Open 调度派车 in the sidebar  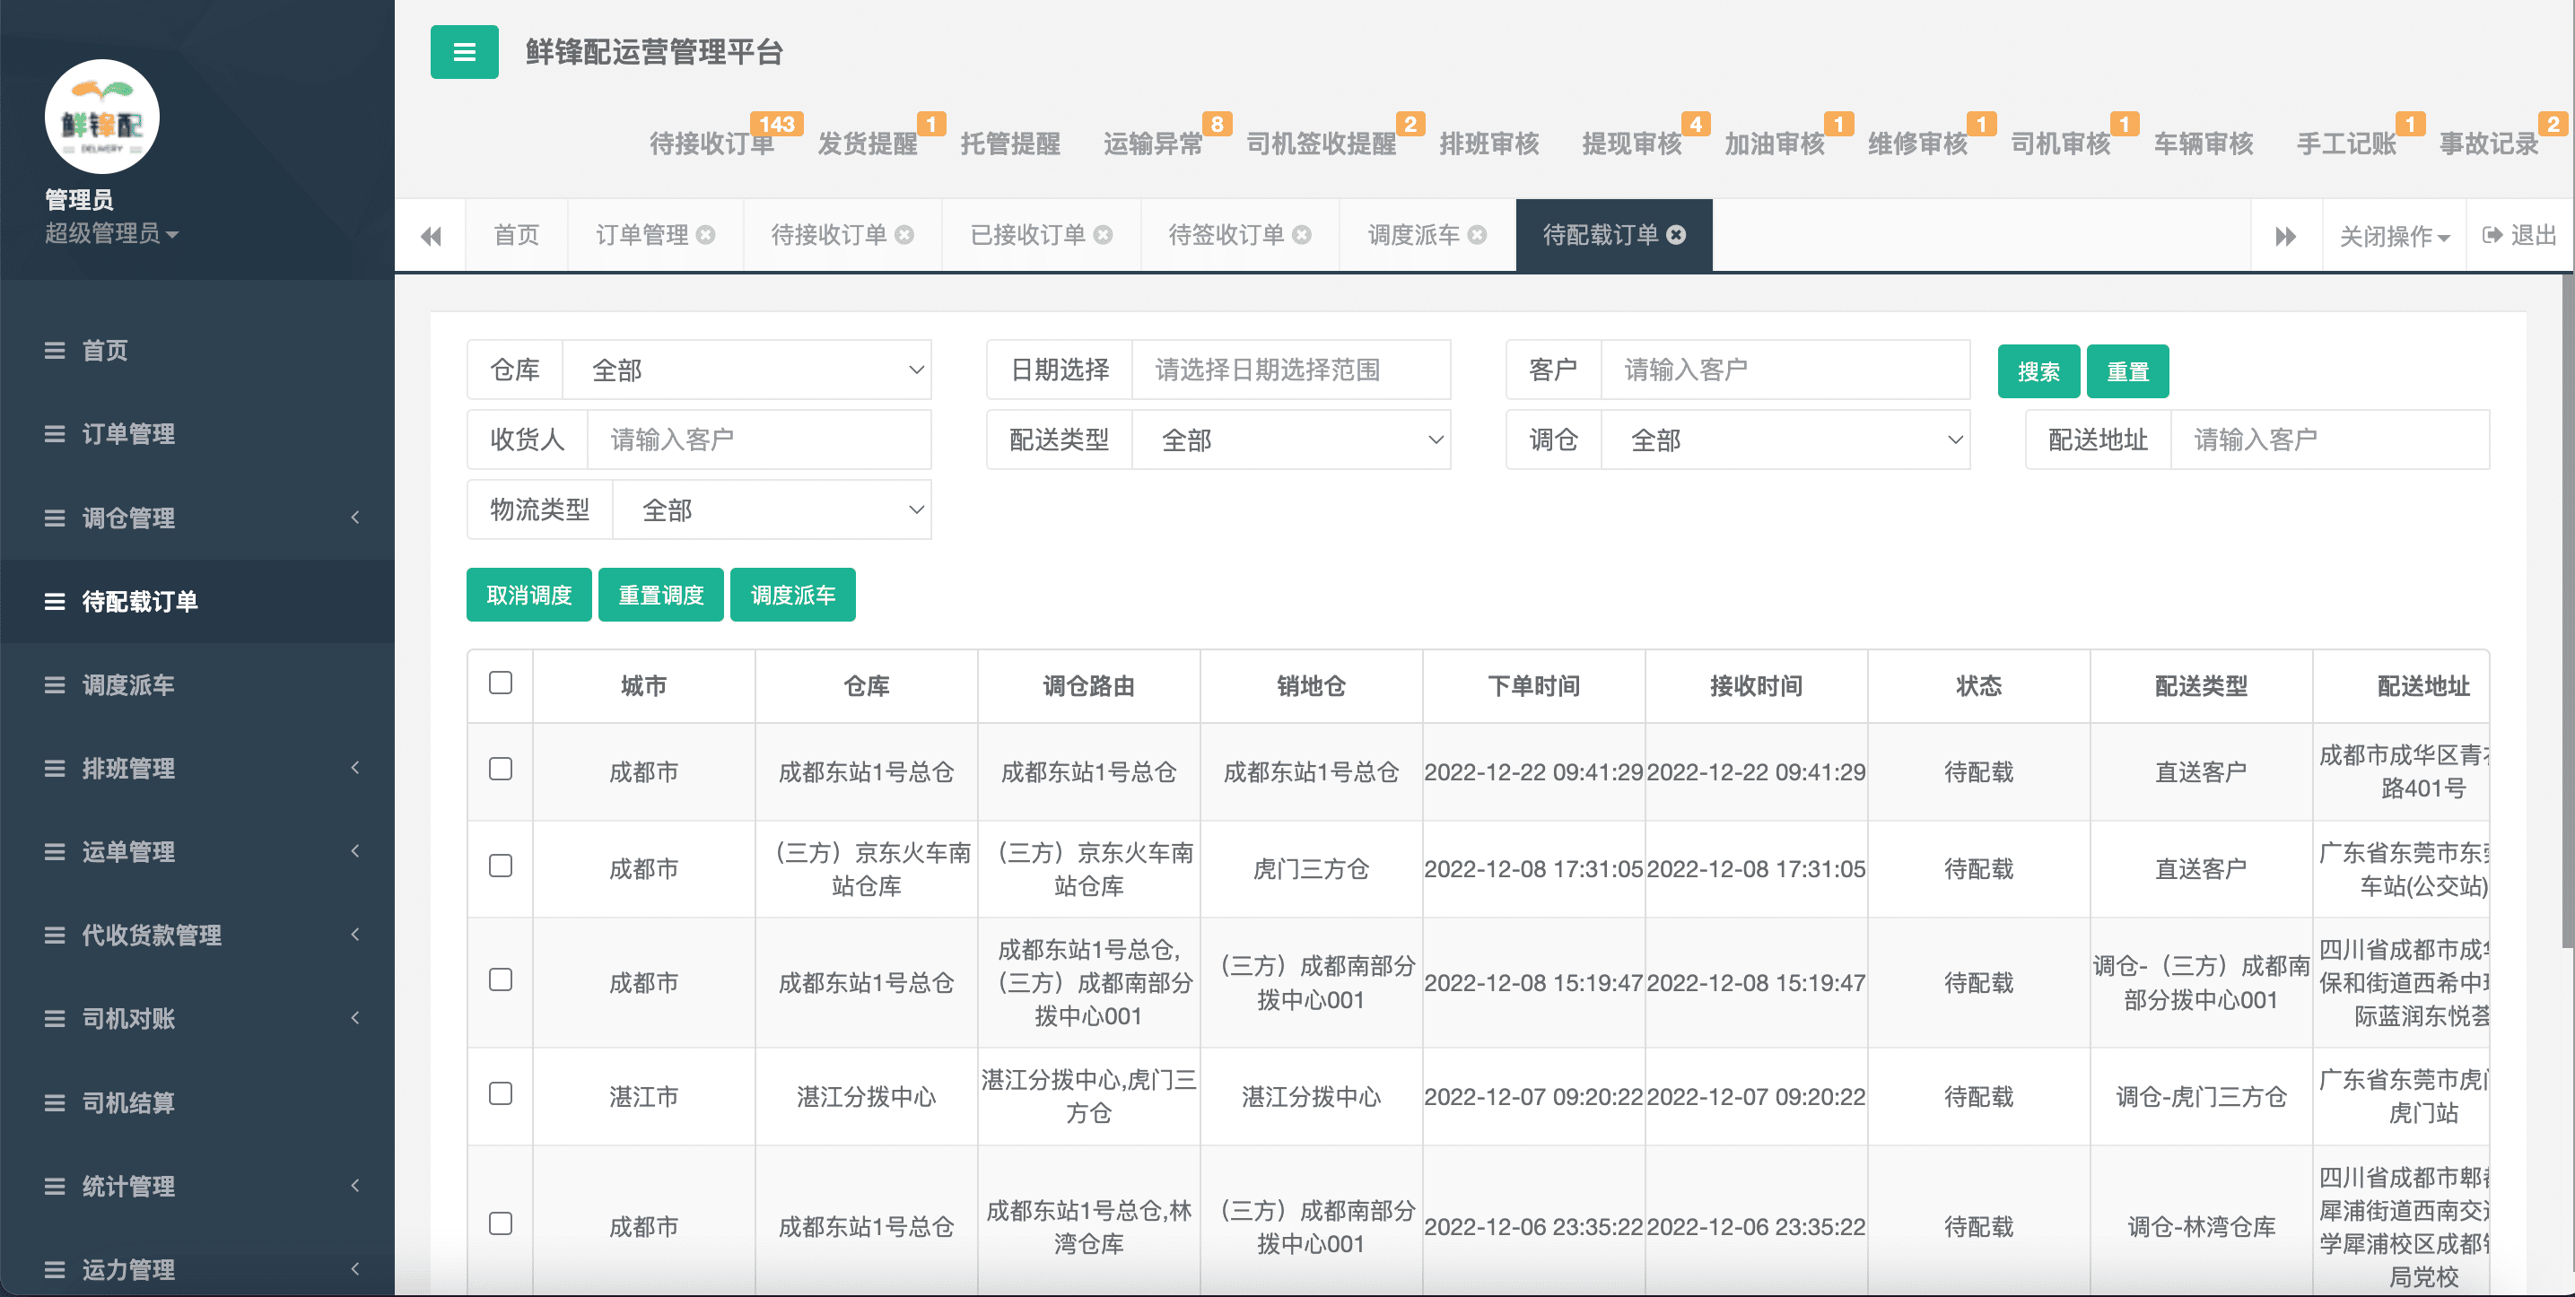[x=196, y=684]
